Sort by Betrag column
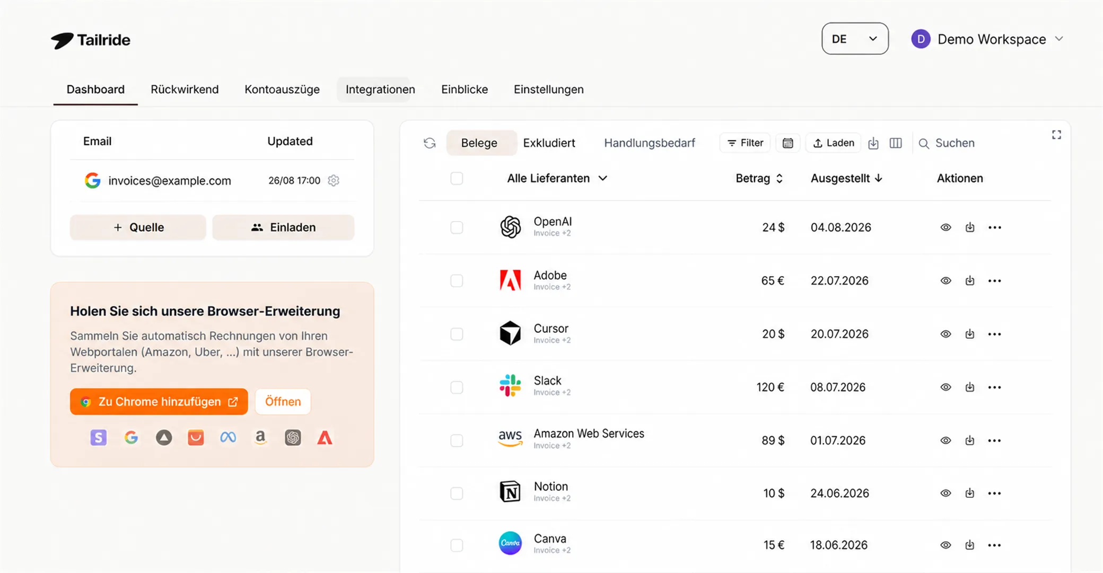 [x=759, y=178]
